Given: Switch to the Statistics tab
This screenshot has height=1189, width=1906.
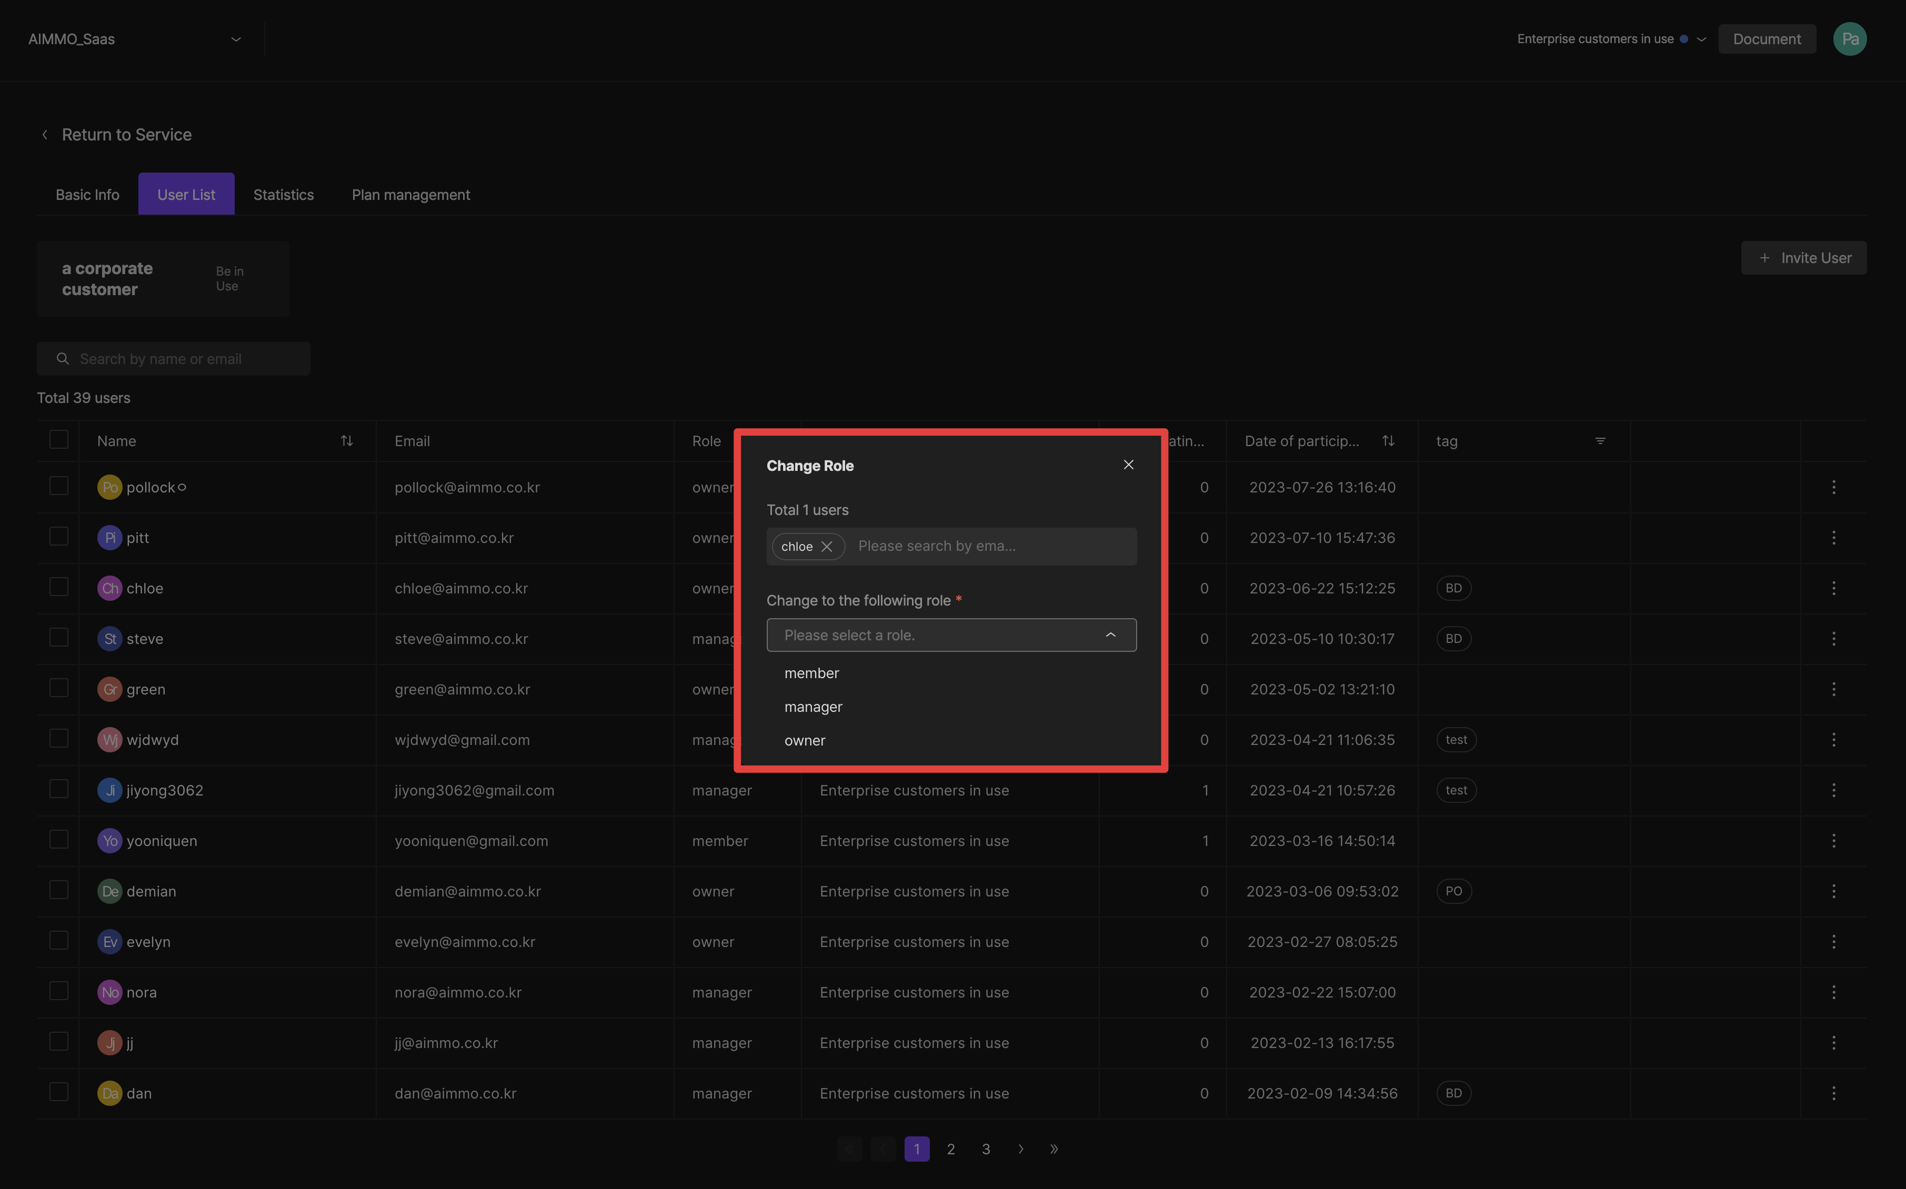Looking at the screenshot, I should pyautogui.click(x=282, y=193).
